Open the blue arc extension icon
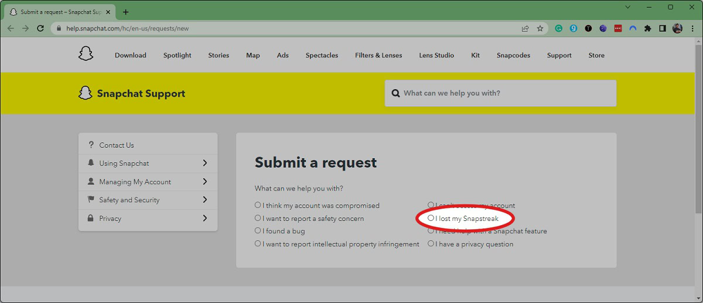 633,28
